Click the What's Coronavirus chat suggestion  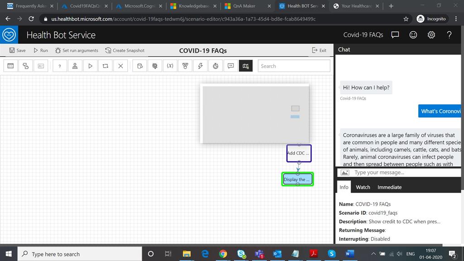click(x=440, y=111)
